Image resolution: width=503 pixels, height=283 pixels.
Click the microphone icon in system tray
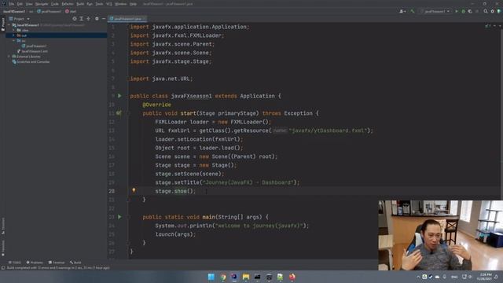click(x=445, y=277)
